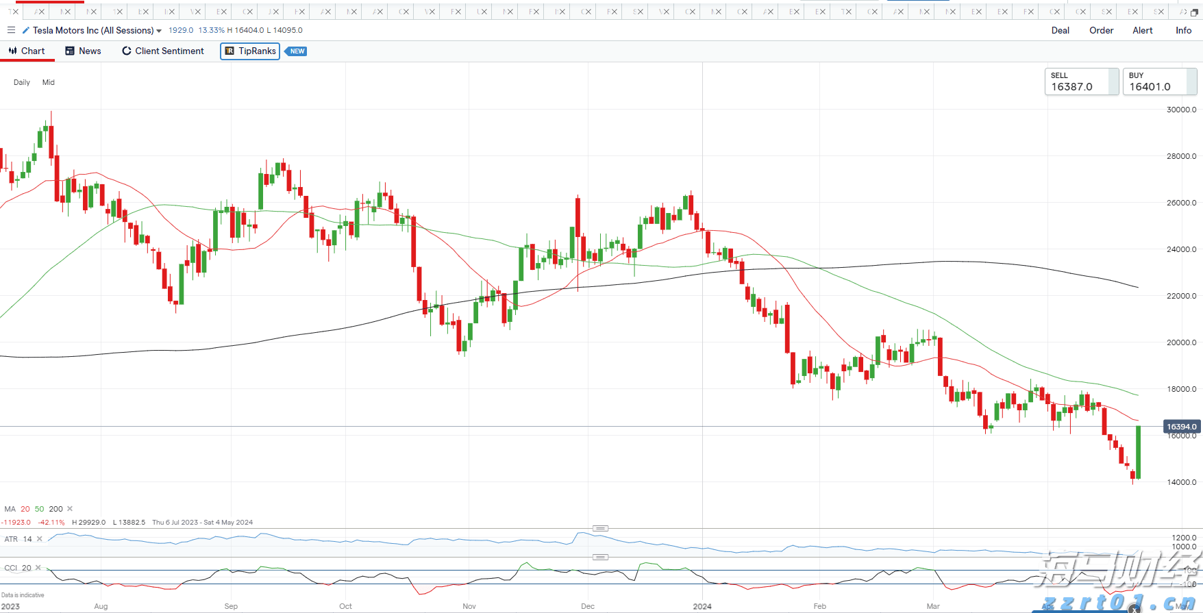The height and width of the screenshot is (613, 1203).
Task: Open the Mid price type selector
Action: (x=49, y=82)
